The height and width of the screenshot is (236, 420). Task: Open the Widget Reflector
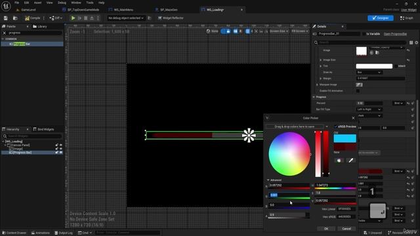171,18
